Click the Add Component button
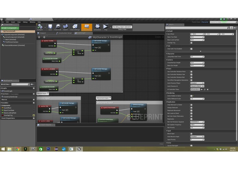 [10, 28]
